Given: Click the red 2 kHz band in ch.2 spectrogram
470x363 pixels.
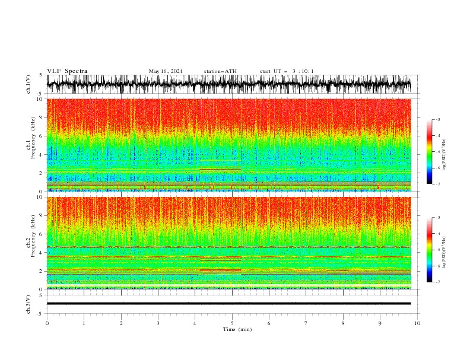Looking at the screenshot, I should click(x=220, y=270).
